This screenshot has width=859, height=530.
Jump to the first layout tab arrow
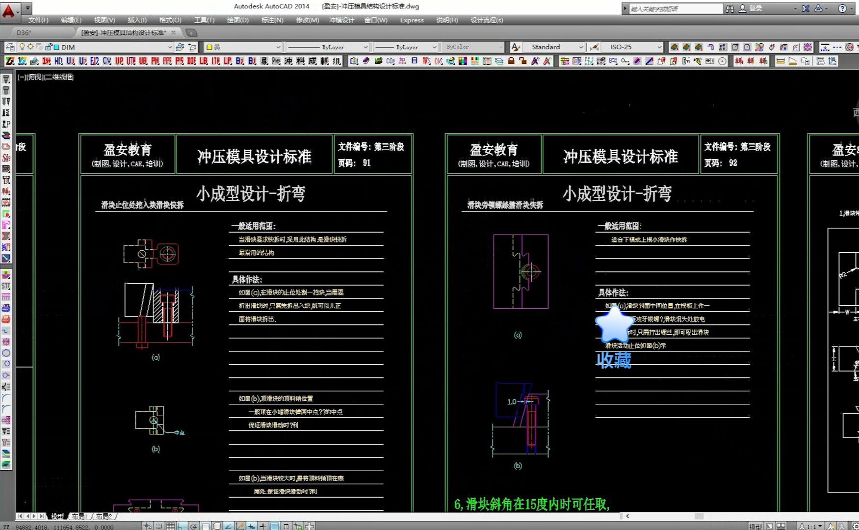tap(20, 516)
